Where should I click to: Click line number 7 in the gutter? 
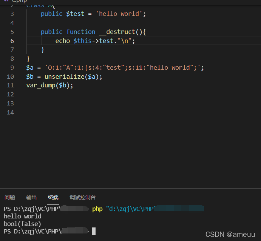(12, 50)
